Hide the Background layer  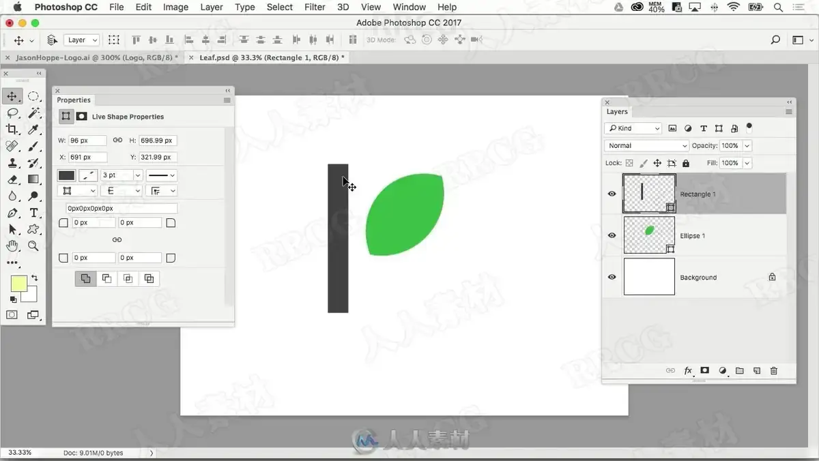pos(612,277)
